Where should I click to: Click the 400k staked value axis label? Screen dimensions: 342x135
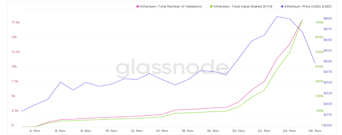319,67
